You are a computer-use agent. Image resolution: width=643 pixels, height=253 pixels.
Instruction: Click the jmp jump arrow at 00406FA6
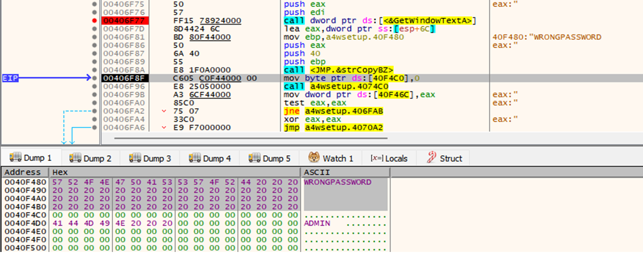(164, 128)
